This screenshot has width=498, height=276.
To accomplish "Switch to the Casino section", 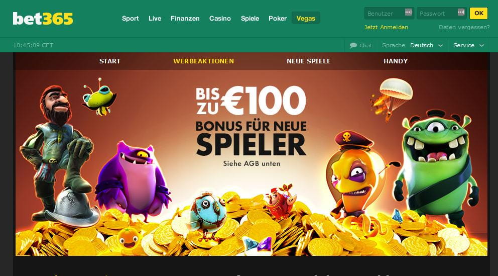I will [x=220, y=19].
